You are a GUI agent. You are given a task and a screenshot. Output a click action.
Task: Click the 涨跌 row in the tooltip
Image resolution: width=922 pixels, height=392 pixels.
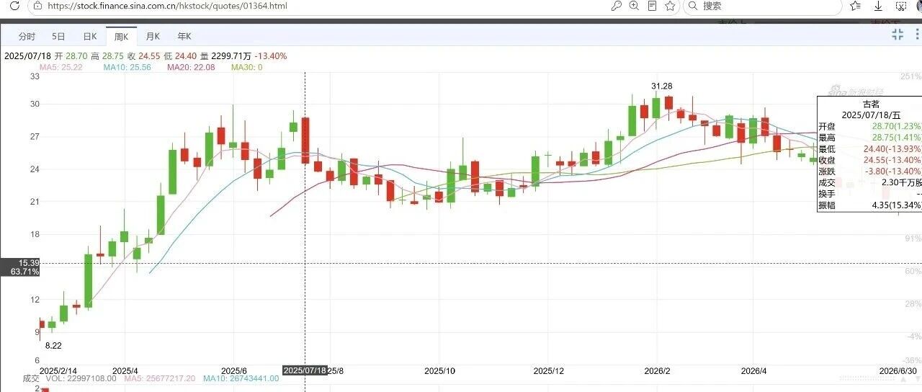[869, 171]
